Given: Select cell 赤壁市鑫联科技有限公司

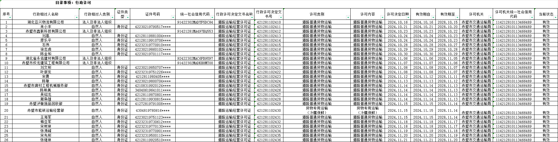Looking at the screenshot, I should pyautogui.click(x=46, y=31).
